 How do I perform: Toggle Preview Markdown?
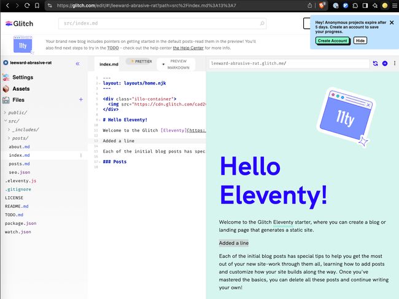click(176, 64)
